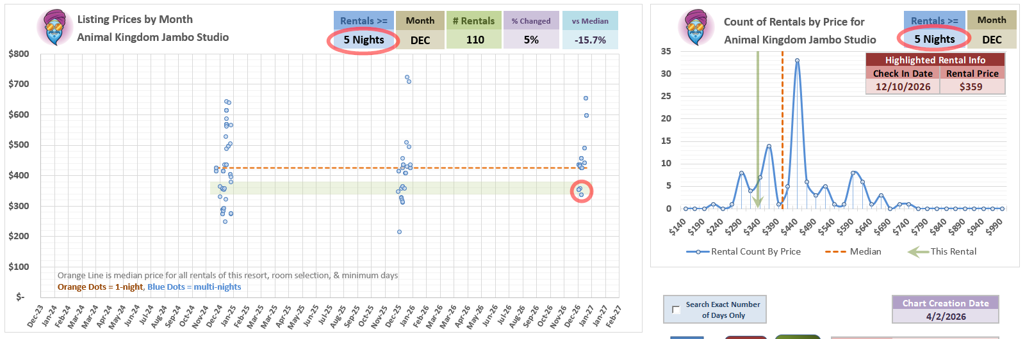Open the 5 Nights selector in the left chart
This screenshot has height=339, width=1025.
click(363, 40)
